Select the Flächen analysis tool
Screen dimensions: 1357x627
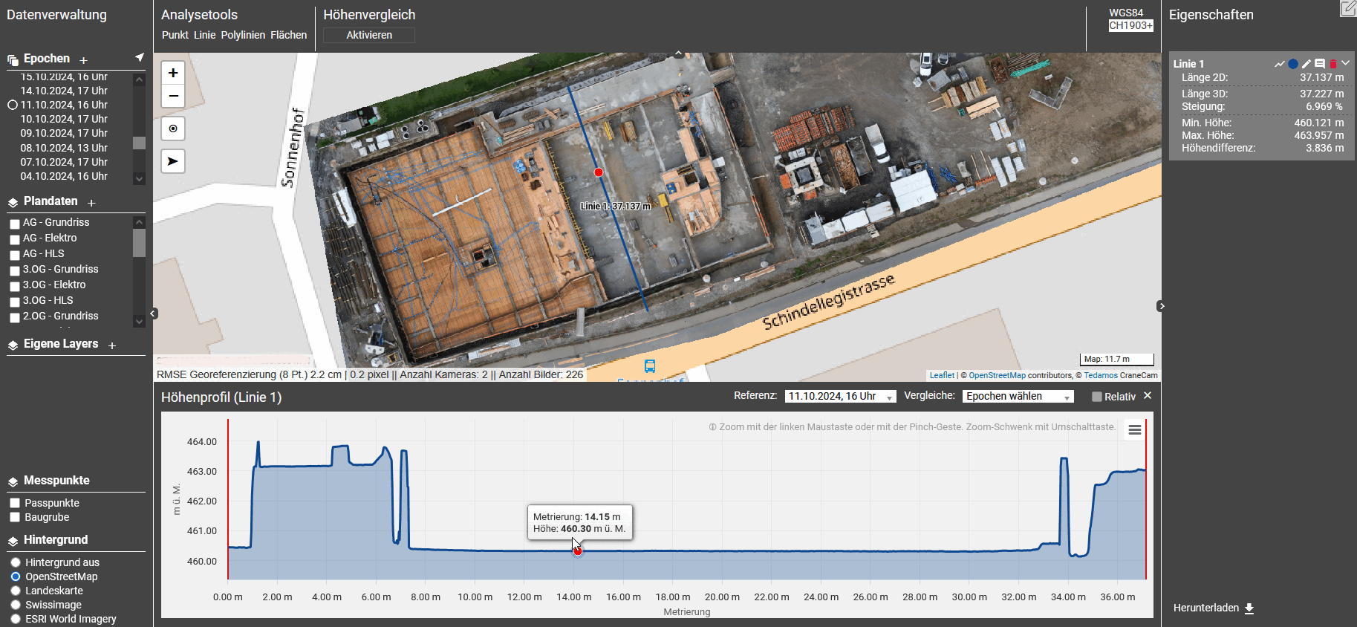pyautogui.click(x=288, y=35)
